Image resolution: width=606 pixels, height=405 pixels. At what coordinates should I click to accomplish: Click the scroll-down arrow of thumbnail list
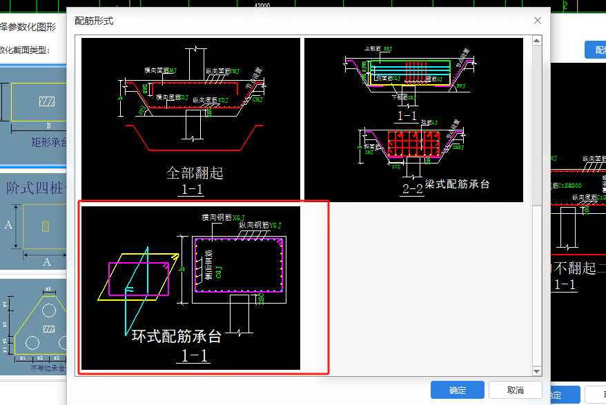(537, 371)
